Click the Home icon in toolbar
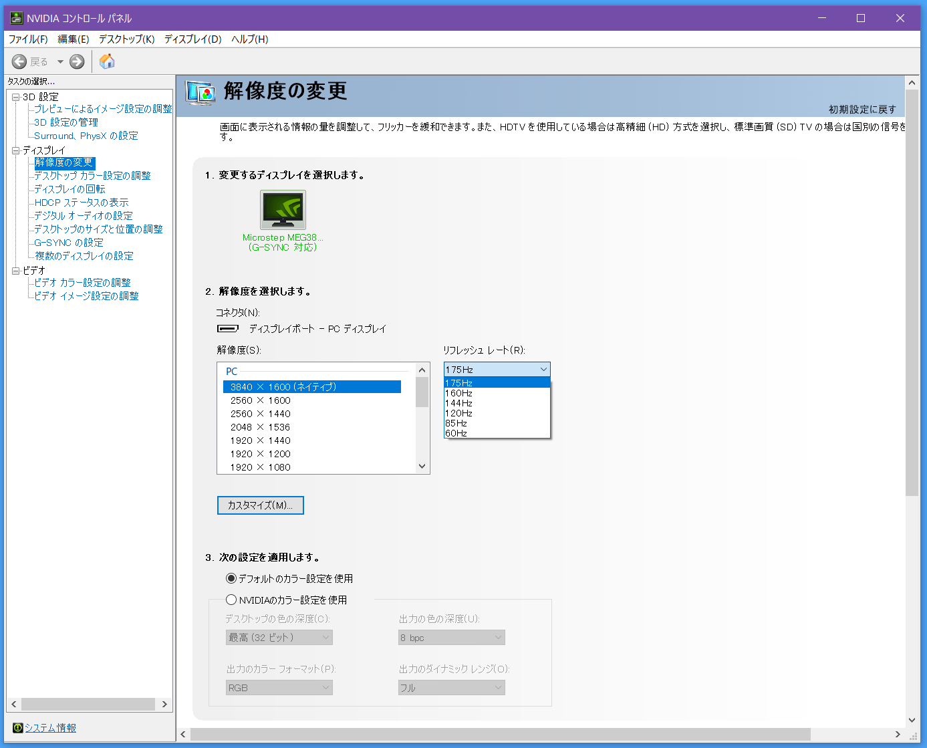Image resolution: width=927 pixels, height=748 pixels. coord(107,61)
